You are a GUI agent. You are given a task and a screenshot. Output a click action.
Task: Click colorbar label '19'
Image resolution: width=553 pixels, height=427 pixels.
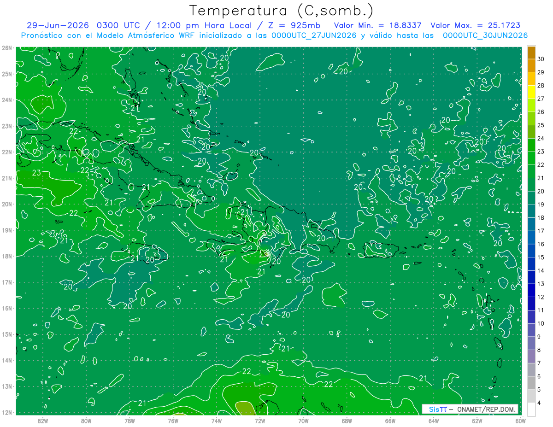click(x=541, y=204)
